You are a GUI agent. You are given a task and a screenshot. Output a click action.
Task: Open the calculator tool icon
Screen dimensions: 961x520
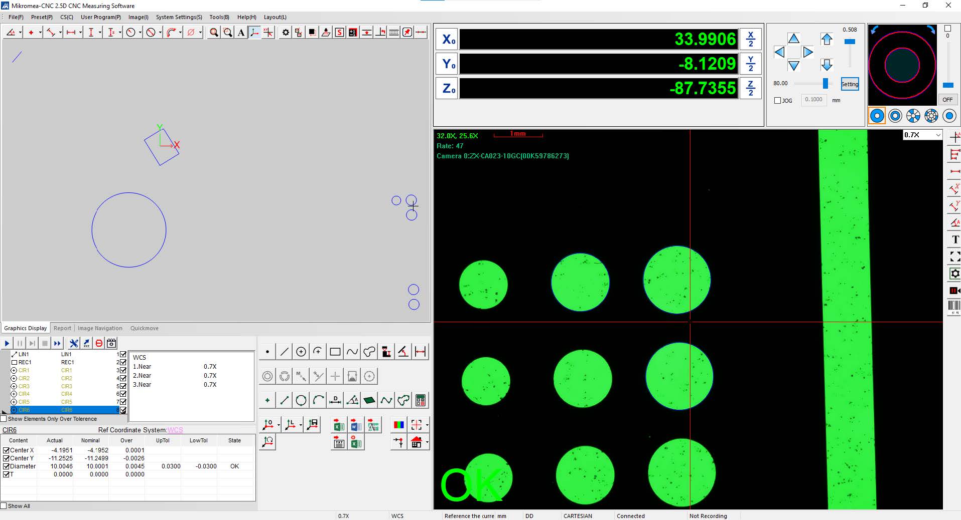point(421,400)
